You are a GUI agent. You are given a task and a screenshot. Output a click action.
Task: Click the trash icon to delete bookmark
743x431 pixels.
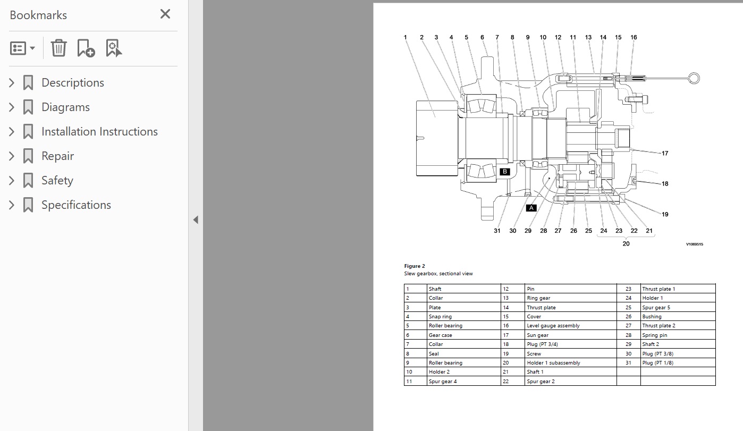coord(58,48)
